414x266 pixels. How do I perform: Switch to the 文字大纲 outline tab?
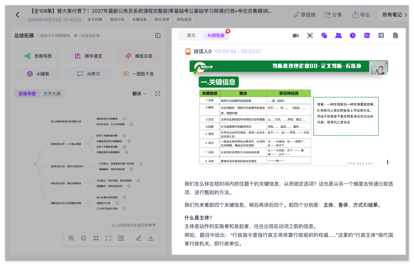pyautogui.click(x=52, y=94)
